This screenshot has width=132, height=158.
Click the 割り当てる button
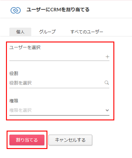pyautogui.click(x=27, y=140)
